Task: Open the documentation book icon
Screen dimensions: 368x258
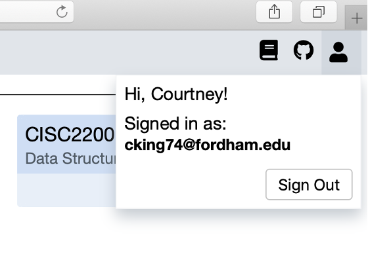Action: pyautogui.click(x=269, y=50)
